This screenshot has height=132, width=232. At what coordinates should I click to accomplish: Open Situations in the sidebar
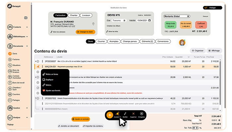coord(14,65)
